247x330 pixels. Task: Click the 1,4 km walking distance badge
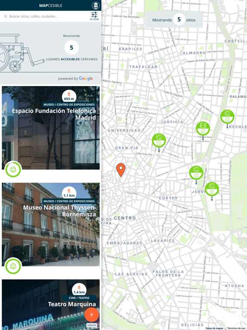pos(79,290)
